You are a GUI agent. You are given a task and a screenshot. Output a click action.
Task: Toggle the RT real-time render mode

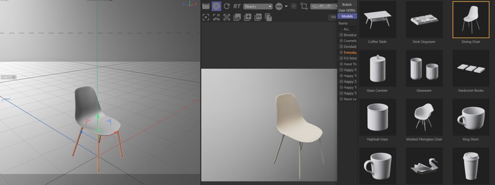[x=237, y=6]
